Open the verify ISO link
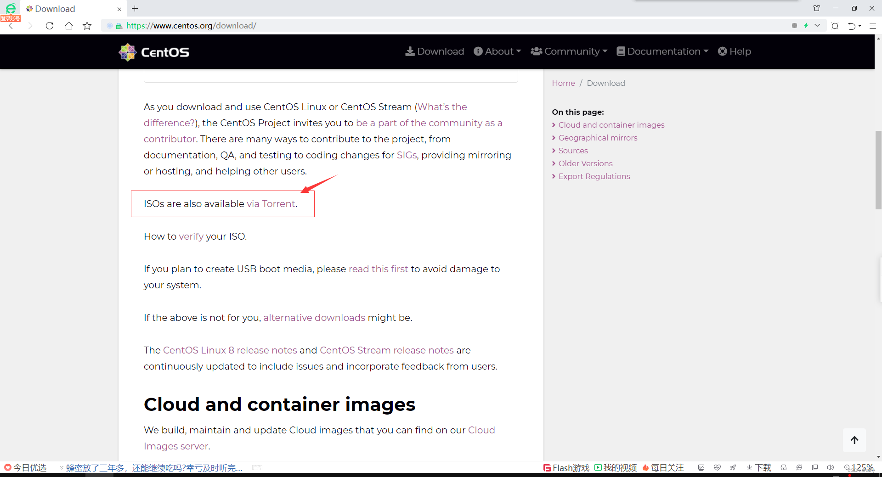The width and height of the screenshot is (882, 477). point(191,236)
